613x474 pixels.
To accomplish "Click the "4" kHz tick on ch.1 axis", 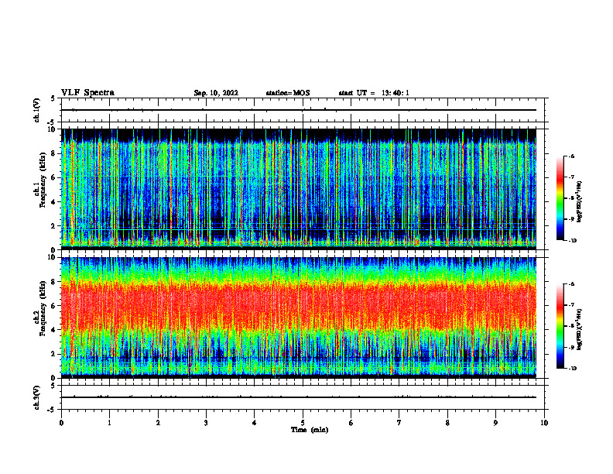I will 54,202.
